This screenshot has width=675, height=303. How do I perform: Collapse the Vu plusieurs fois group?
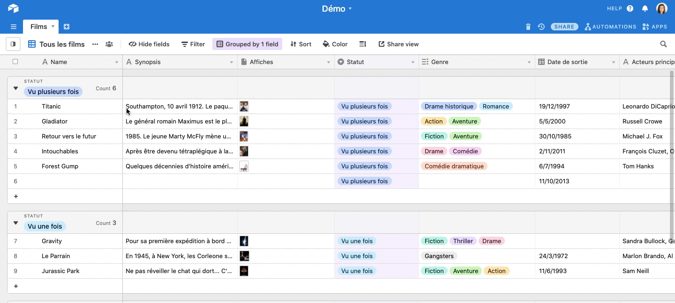(15, 88)
